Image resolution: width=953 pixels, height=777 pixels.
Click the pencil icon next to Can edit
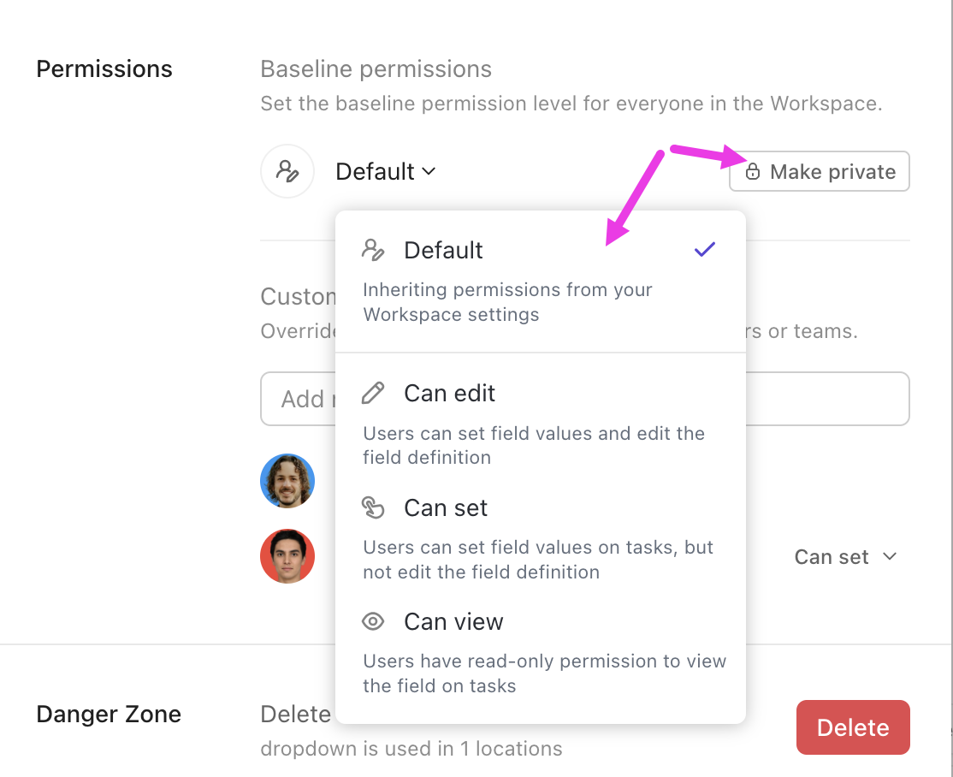(x=373, y=392)
